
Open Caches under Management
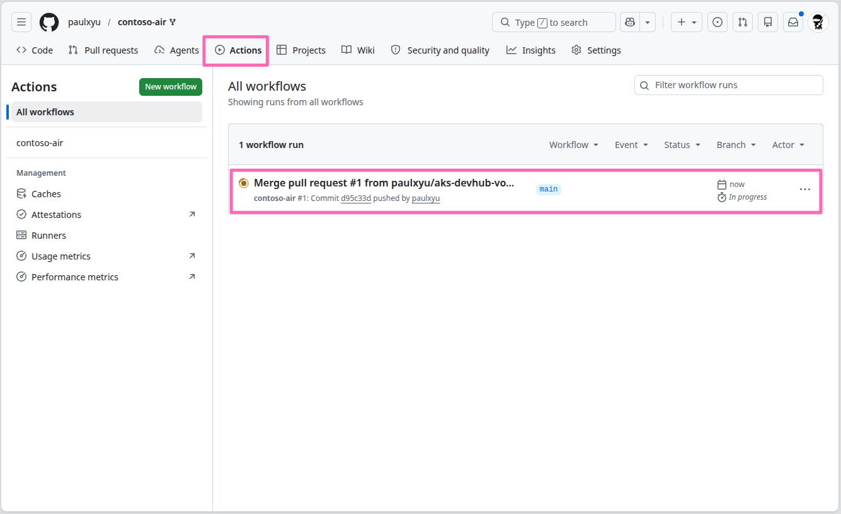point(106,194)
